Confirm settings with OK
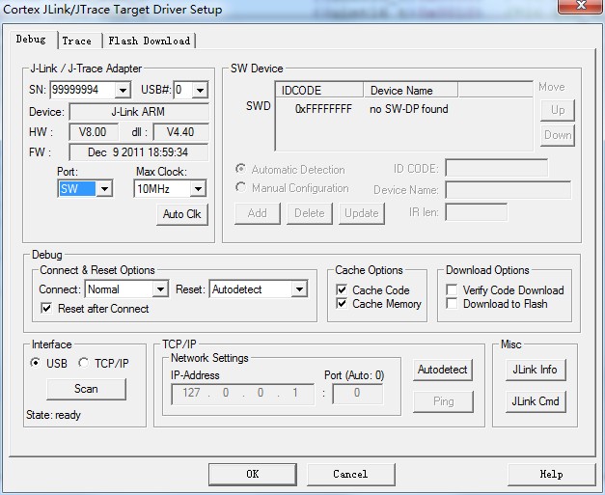605x495 pixels. point(253,474)
